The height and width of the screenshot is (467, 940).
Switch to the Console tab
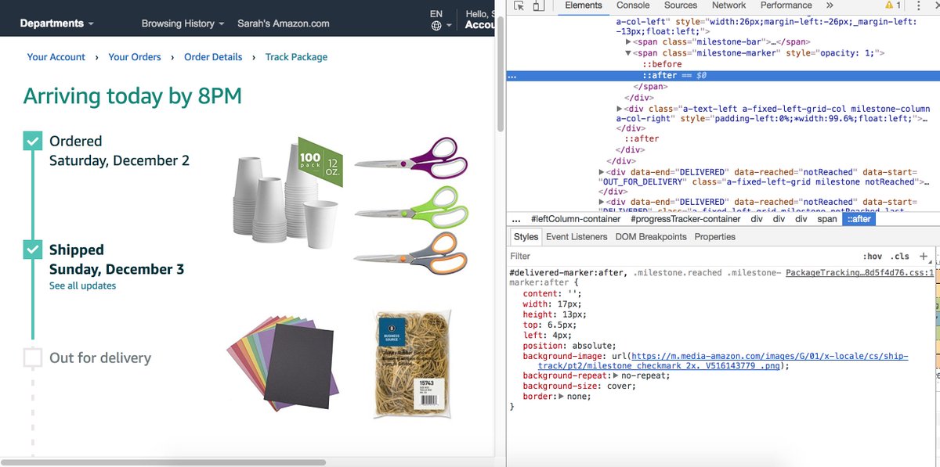632,5
